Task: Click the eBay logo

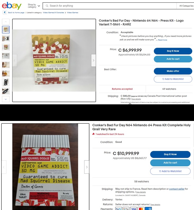Action: point(12,6)
